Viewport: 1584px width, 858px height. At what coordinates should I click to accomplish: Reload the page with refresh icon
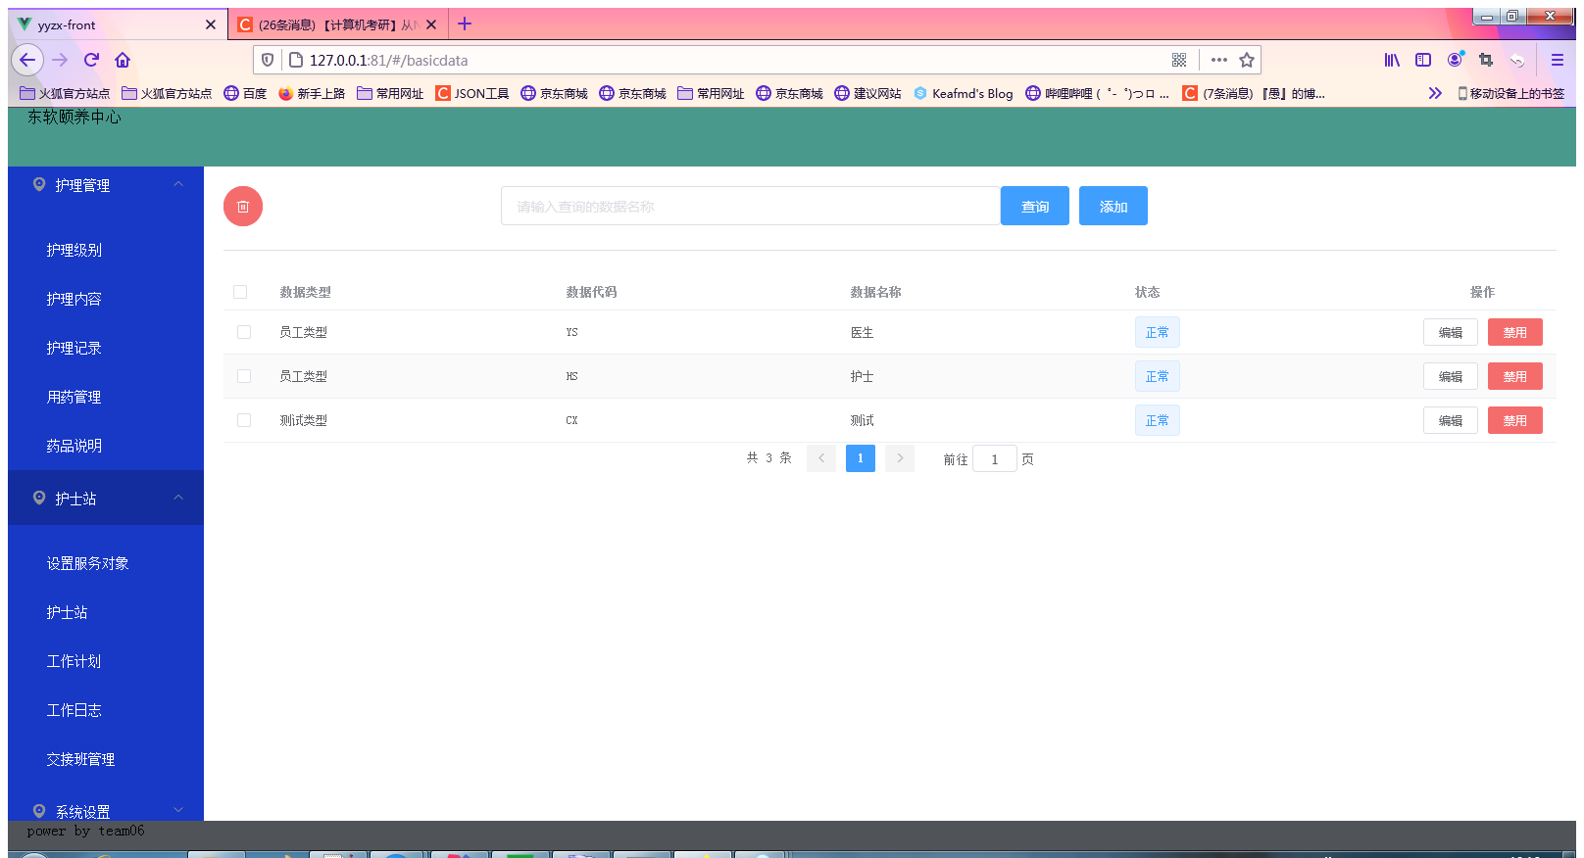[x=91, y=60]
